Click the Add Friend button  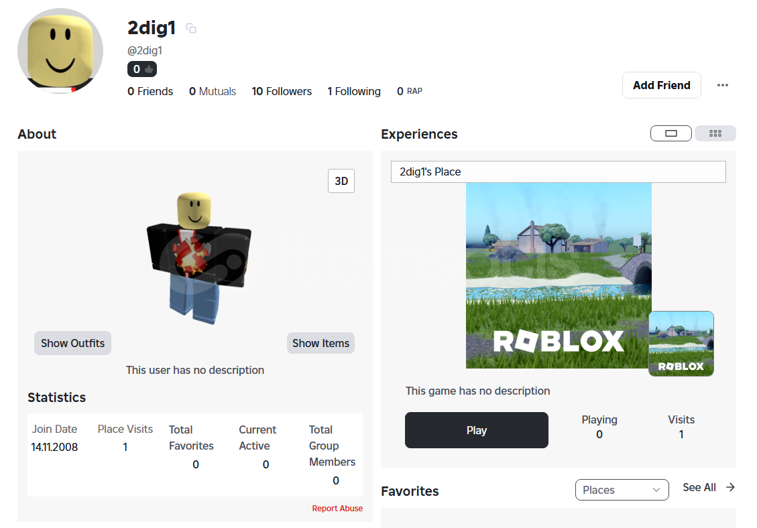coord(661,85)
